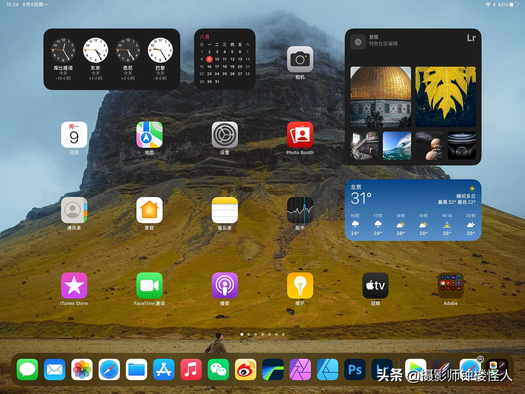Screen dimensions: 525x394
Task: Tap the Tokyo clock in the widget
Action: click(96, 51)
